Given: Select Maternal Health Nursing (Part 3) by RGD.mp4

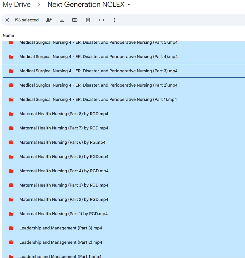Looking at the screenshot, I should [124, 185].
